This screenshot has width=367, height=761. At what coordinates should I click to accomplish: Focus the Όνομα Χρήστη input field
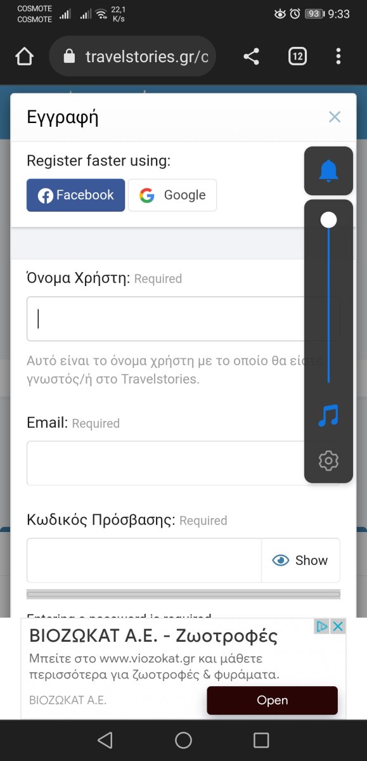click(183, 319)
